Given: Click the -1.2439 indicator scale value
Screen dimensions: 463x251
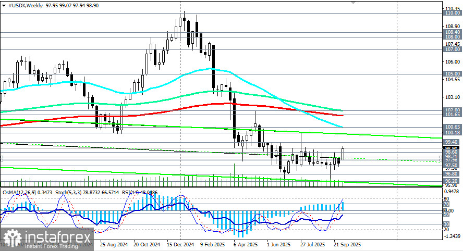Looking at the screenshot, I should pyautogui.click(x=453, y=236).
